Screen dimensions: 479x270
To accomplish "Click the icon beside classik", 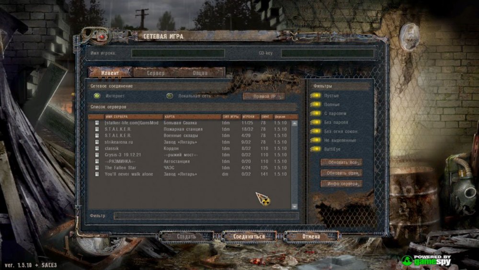I will 97,148.
